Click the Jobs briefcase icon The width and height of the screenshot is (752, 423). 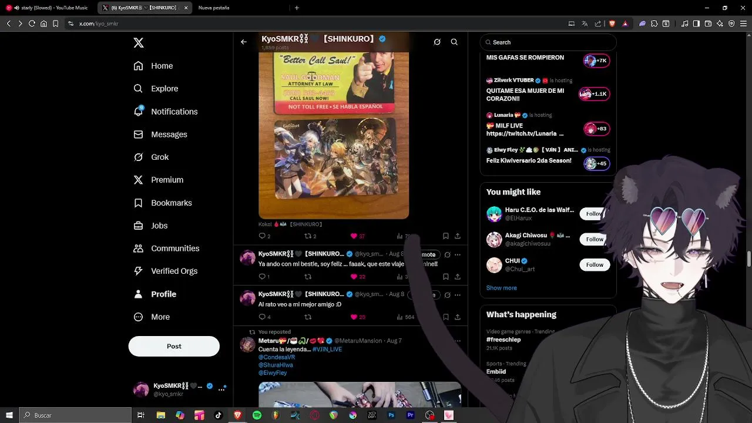(138, 226)
